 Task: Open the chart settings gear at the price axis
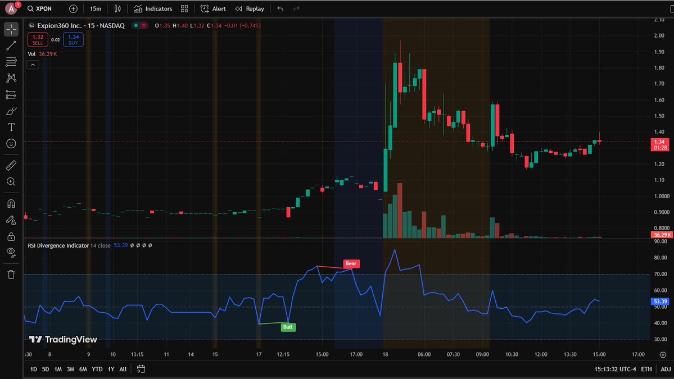click(663, 354)
